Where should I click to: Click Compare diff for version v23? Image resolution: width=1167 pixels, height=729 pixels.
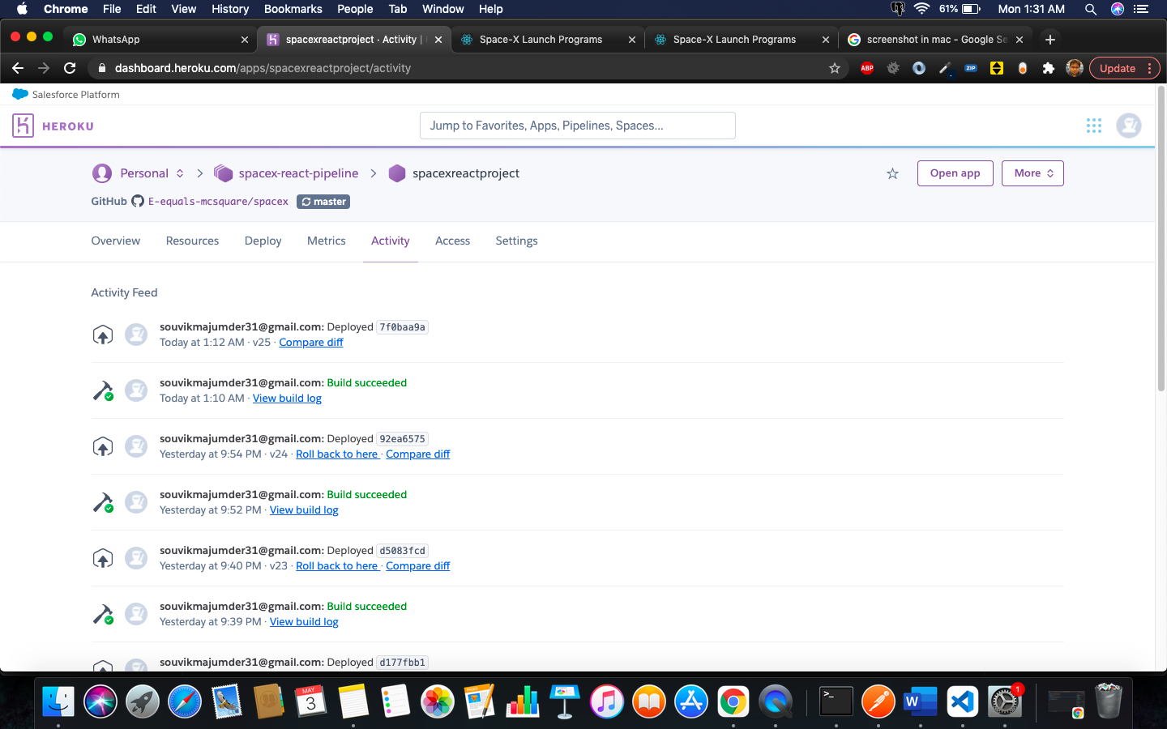(x=418, y=566)
